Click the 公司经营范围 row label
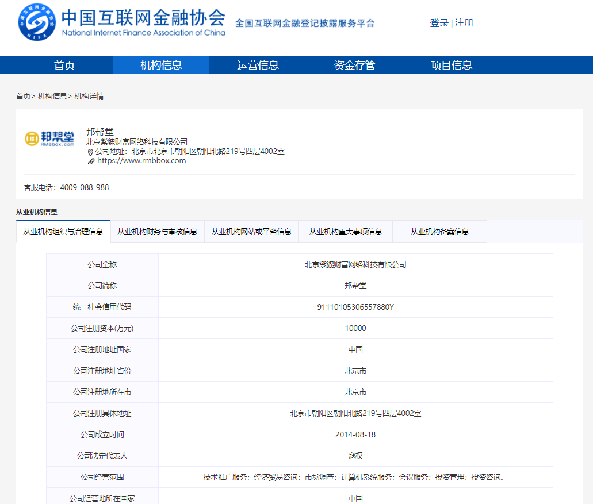593x504 pixels. coord(102,477)
